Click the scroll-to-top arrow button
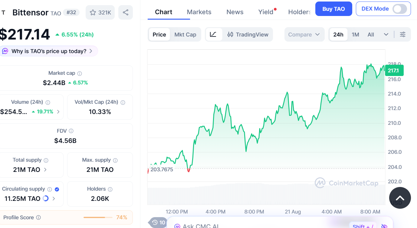 pyautogui.click(x=400, y=198)
